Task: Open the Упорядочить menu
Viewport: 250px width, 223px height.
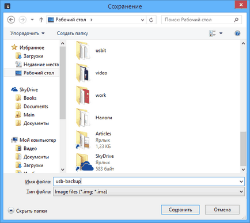Action: point(28,33)
